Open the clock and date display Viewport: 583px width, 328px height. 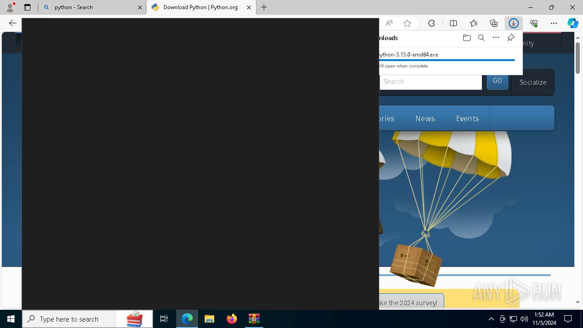544,319
